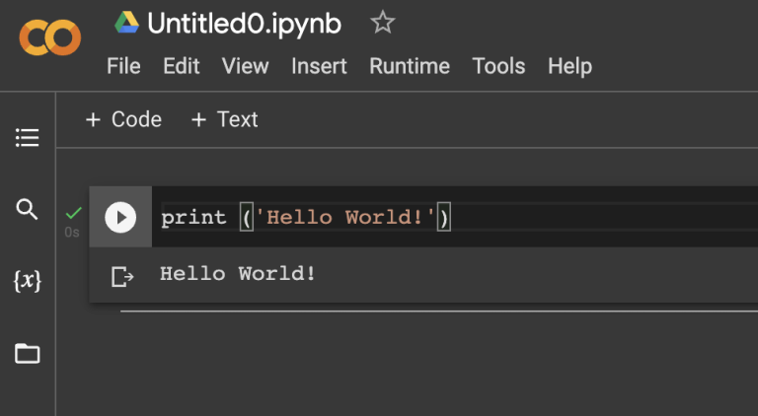Image resolution: width=758 pixels, height=416 pixels.
Task: Open the Edit menu
Action: 182,66
